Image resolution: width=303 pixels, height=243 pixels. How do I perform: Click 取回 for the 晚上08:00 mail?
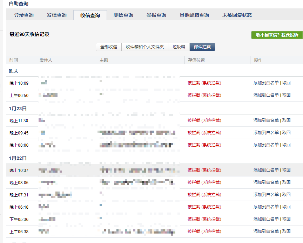click(287, 145)
